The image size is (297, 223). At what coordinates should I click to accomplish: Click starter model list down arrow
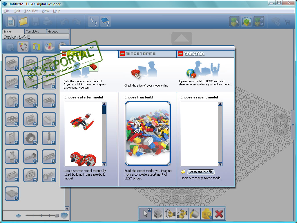coord(104,164)
